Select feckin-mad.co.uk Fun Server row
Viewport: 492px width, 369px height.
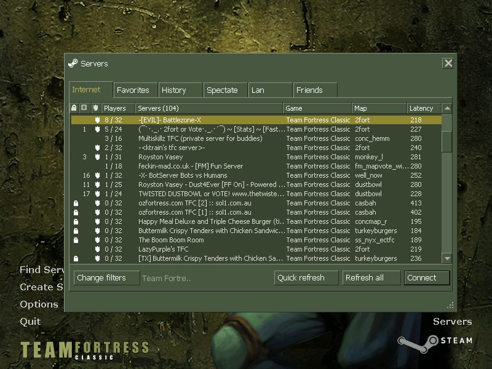click(x=256, y=166)
